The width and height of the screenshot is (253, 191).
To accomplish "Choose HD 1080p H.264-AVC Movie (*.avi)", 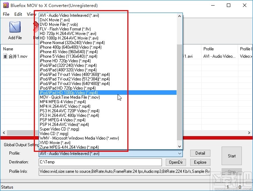I will 108,38.
